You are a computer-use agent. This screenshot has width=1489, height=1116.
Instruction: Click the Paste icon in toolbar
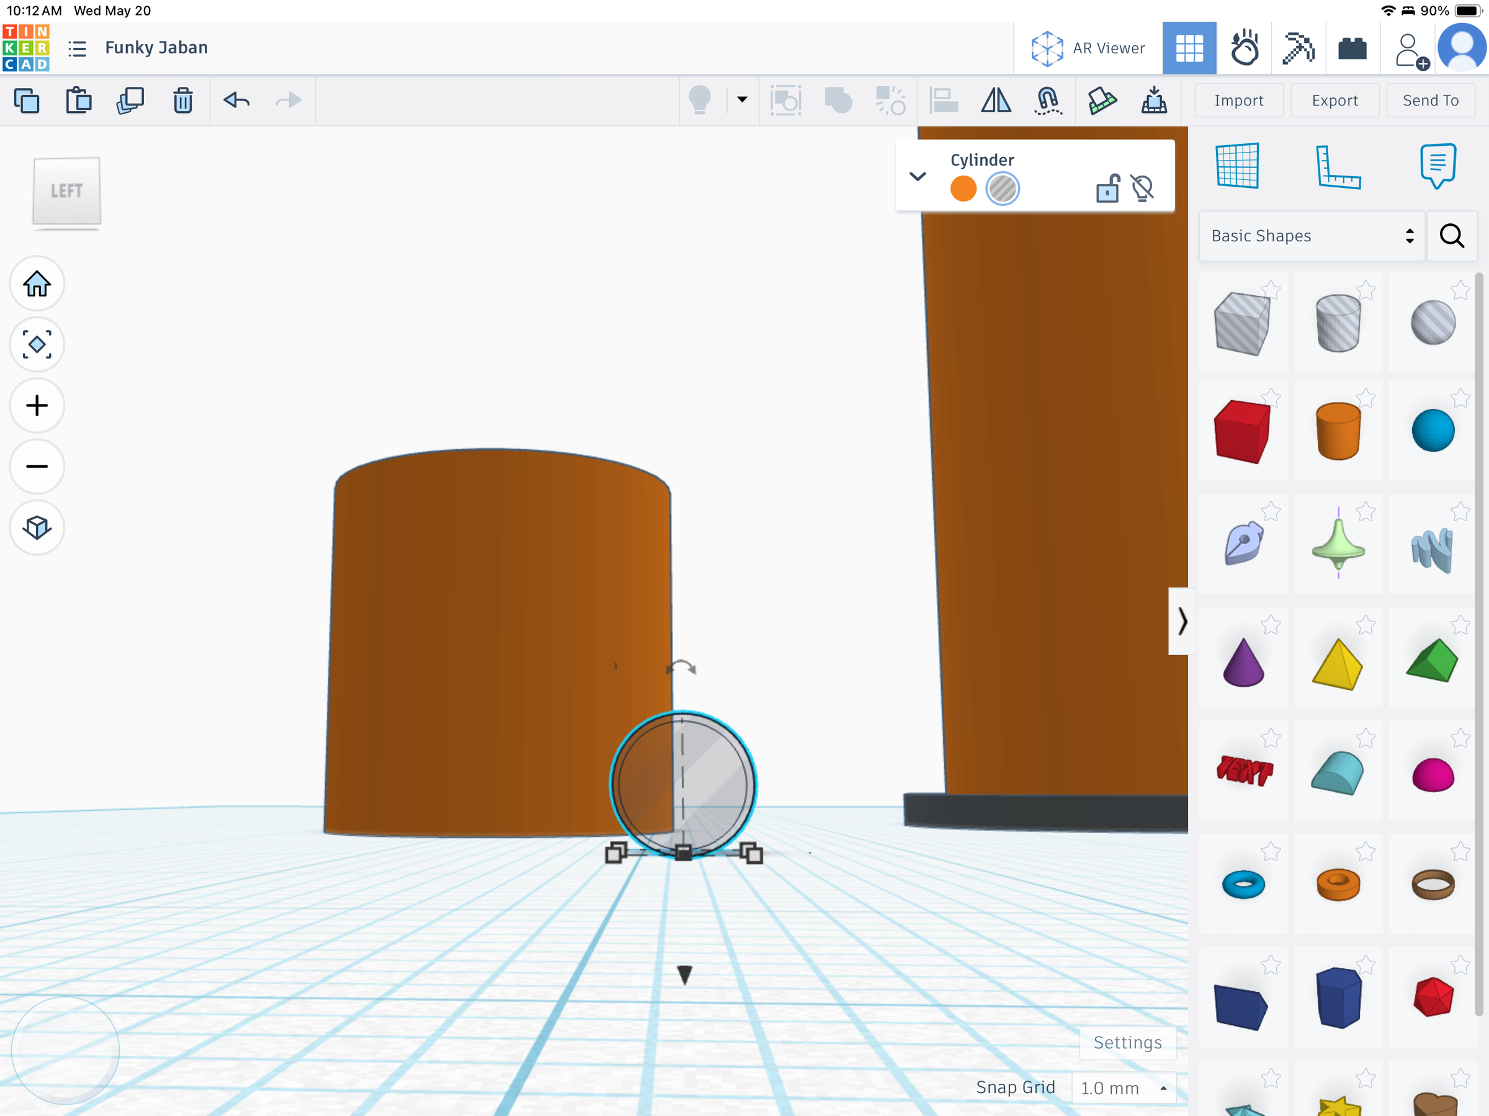(x=79, y=101)
